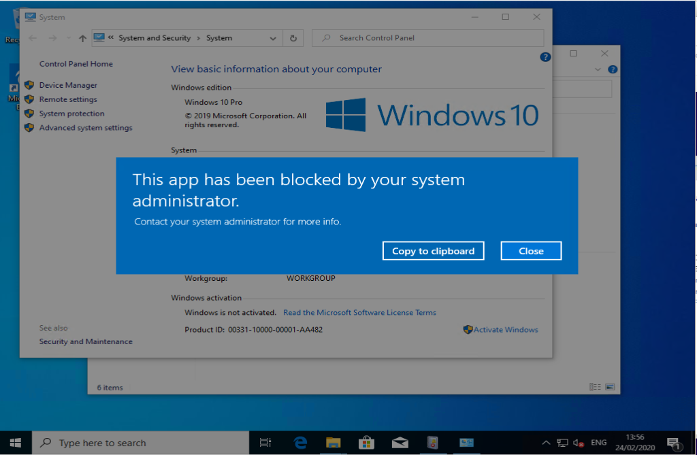Open the ENG language indicator

(x=599, y=443)
